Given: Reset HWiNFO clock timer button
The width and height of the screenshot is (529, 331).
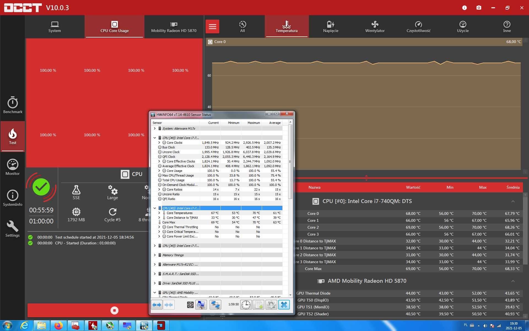Looking at the screenshot, I should click(x=246, y=305).
